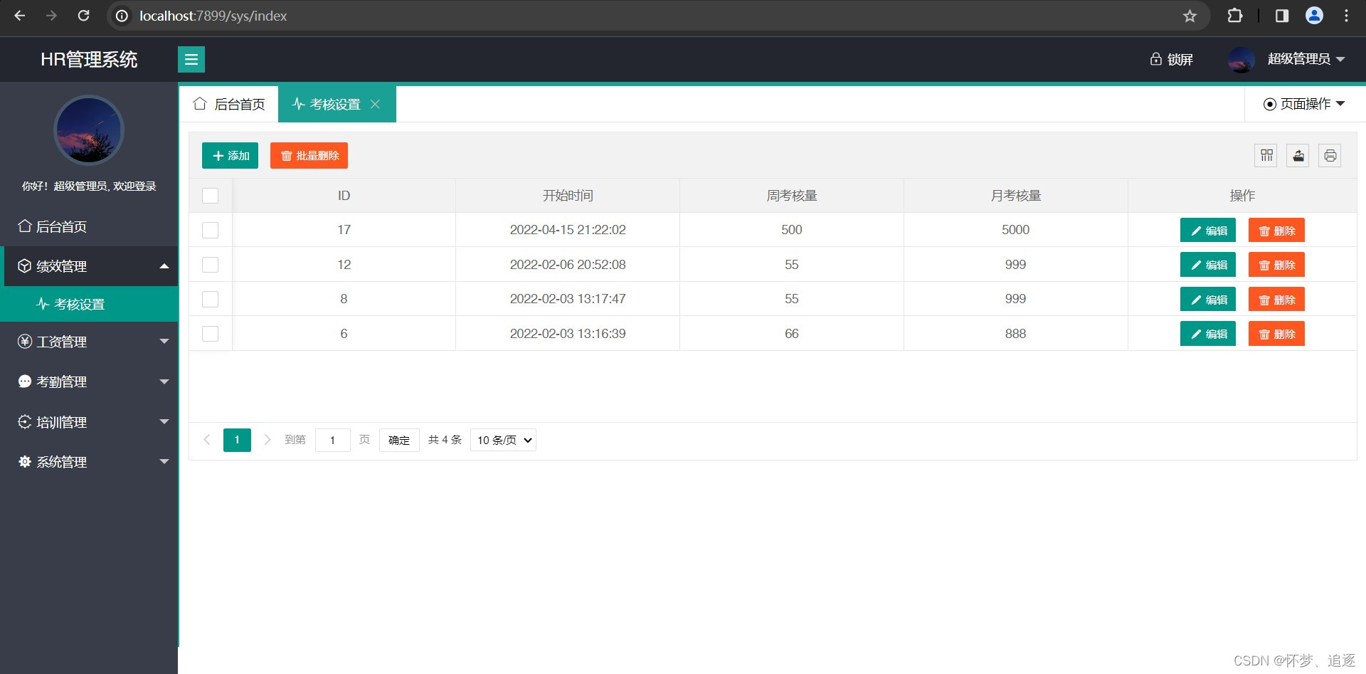Reload the page with the refresh icon
This screenshot has height=674, width=1366.
point(83,16)
